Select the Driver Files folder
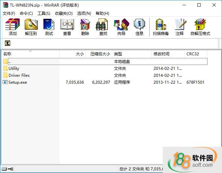 click(x=19, y=75)
